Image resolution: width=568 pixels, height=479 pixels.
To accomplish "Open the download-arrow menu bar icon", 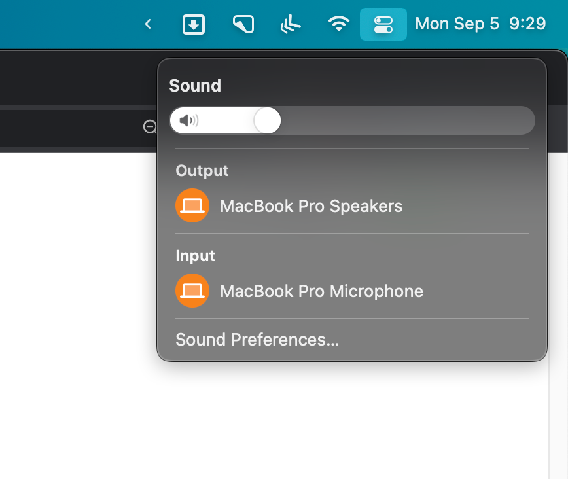I will click(194, 25).
